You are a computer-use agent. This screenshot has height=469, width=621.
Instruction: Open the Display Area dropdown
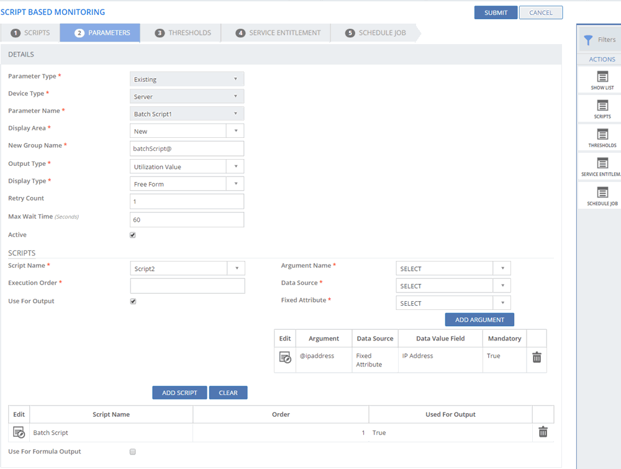point(187,130)
